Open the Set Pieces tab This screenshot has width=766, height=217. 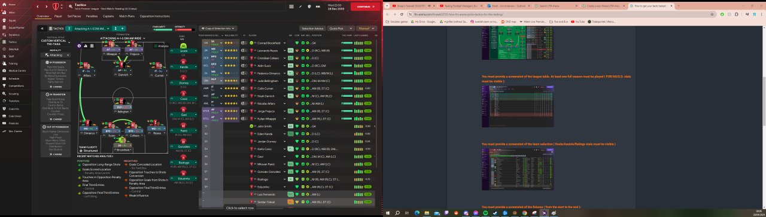tap(74, 16)
